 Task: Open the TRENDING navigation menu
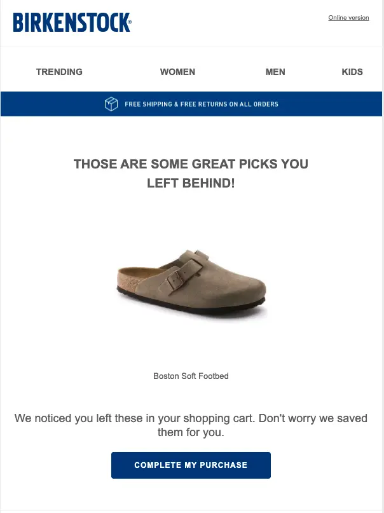(59, 72)
